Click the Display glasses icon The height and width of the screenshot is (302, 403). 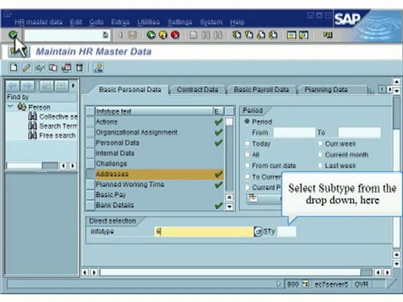click(40, 68)
